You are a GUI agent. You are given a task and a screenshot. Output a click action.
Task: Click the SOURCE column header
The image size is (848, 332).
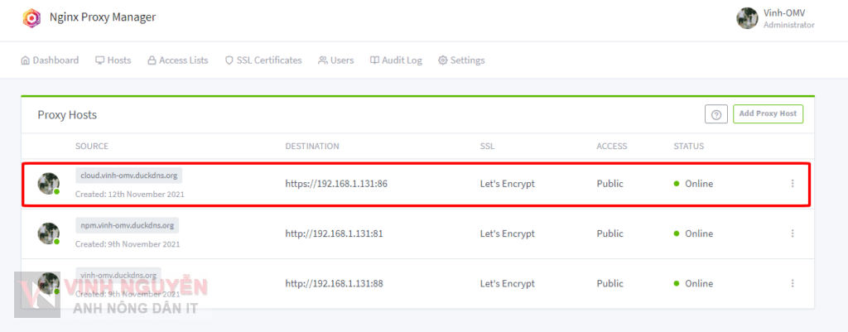tap(92, 146)
